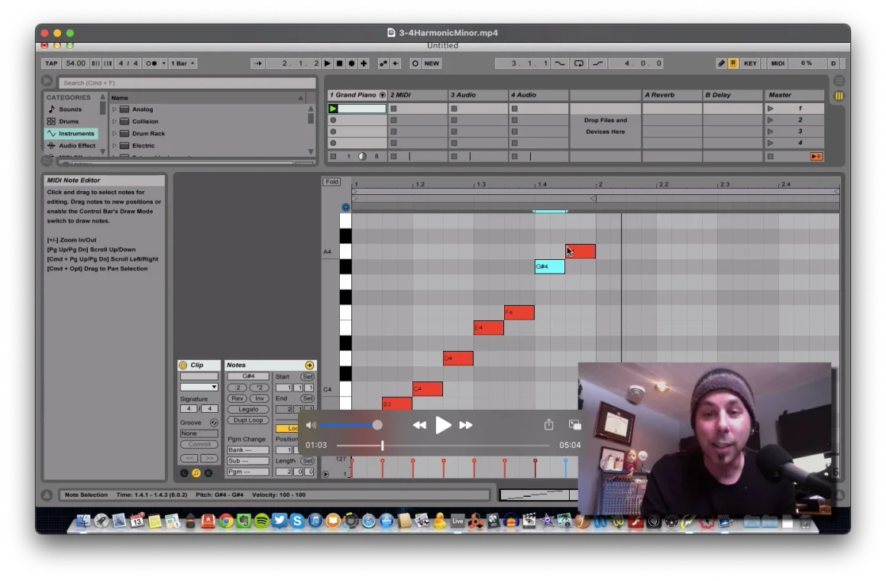Expand the Drum Rack folder
The width and height of the screenshot is (886, 581).
coord(114,134)
